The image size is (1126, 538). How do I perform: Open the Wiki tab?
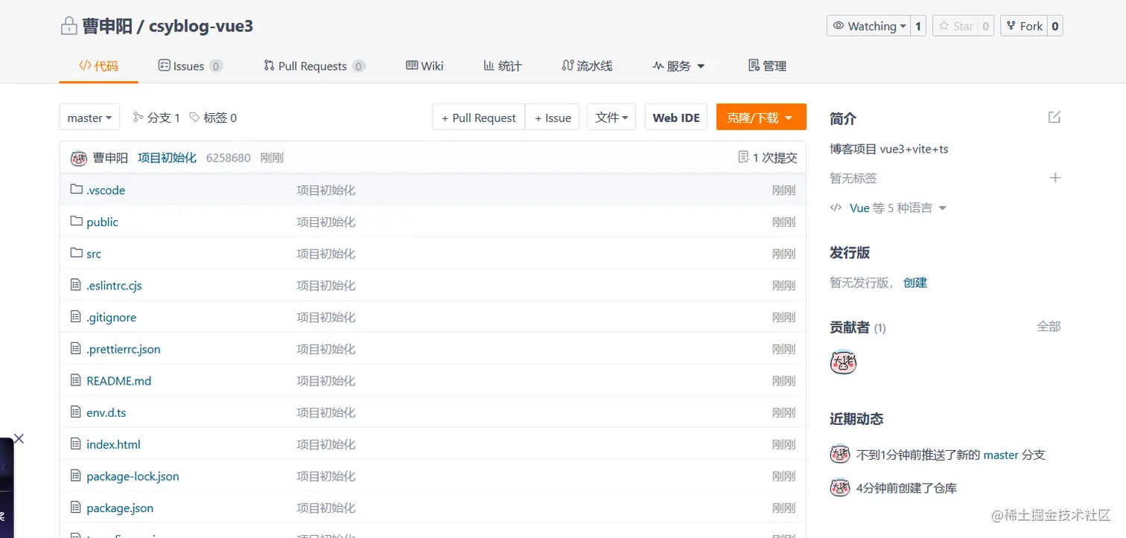tap(424, 65)
